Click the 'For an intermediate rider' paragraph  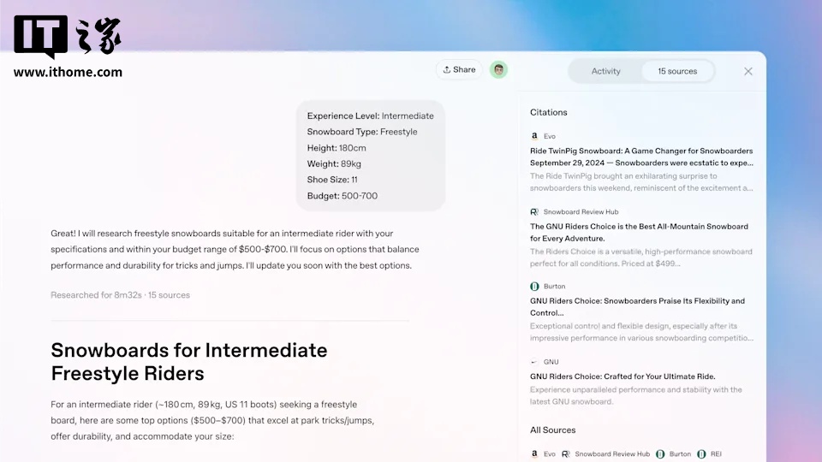pos(212,421)
